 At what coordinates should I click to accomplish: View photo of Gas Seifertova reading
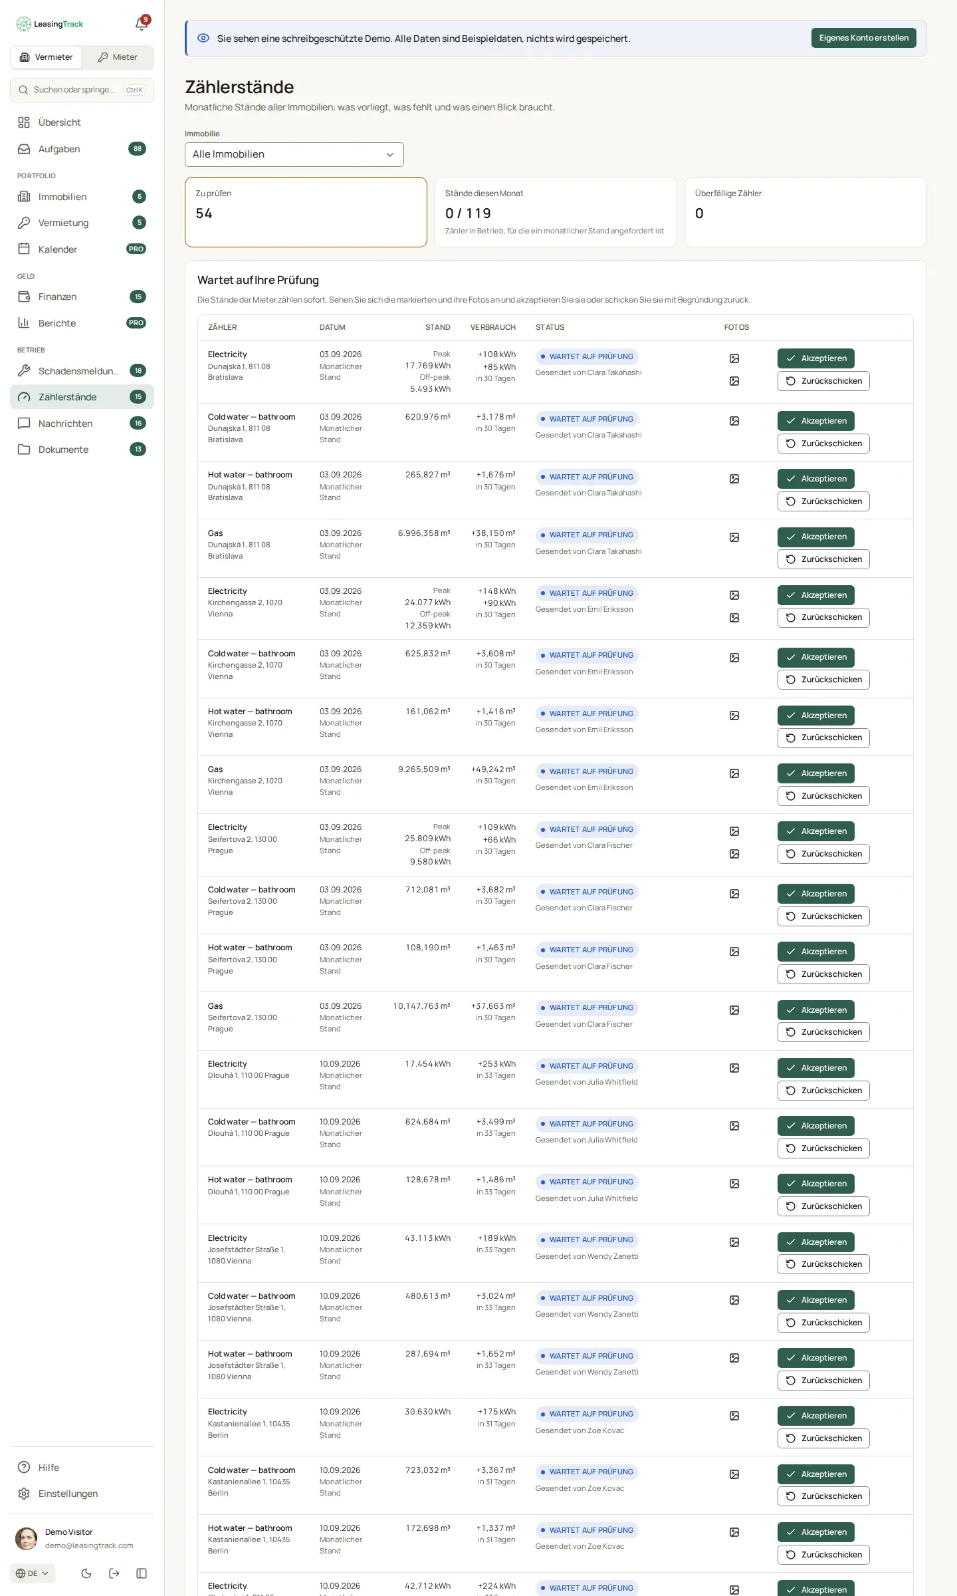coord(734,1010)
